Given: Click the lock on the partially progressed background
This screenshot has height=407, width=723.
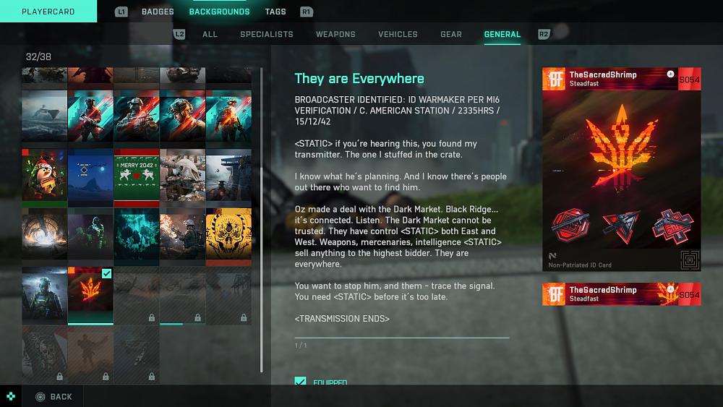Looking at the screenshot, I should coord(197,317).
